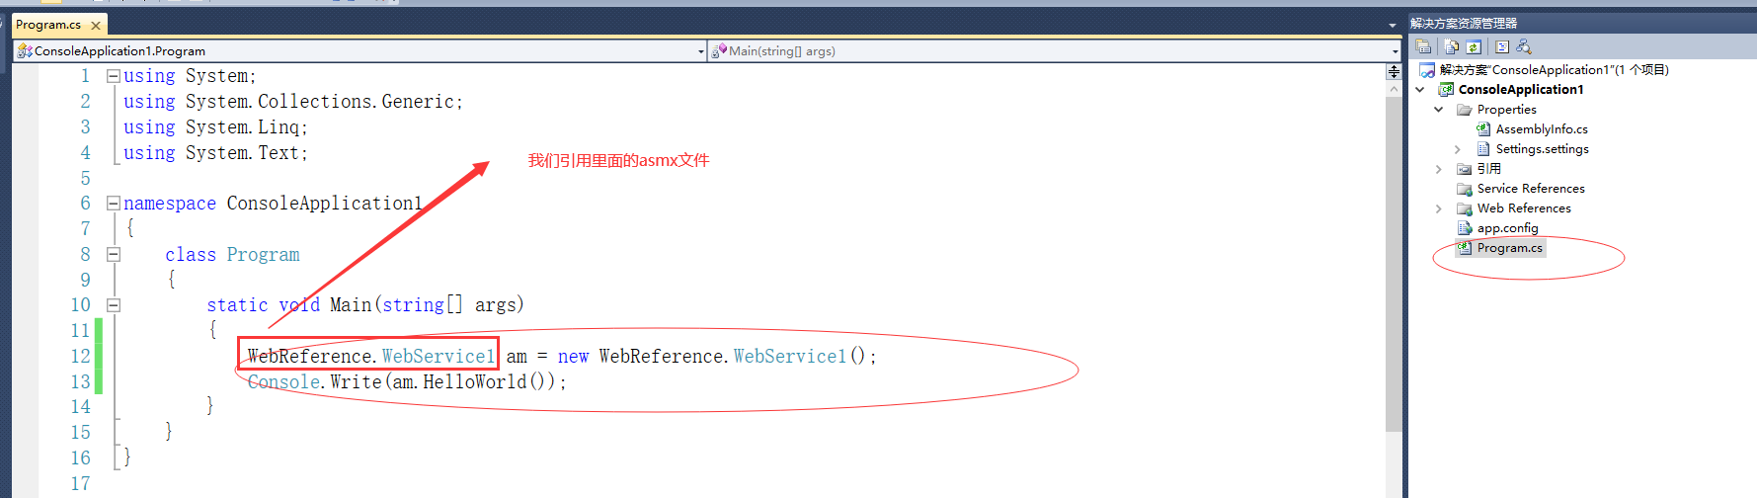
Task: Click line number 17 in the gutter
Action: tap(80, 484)
